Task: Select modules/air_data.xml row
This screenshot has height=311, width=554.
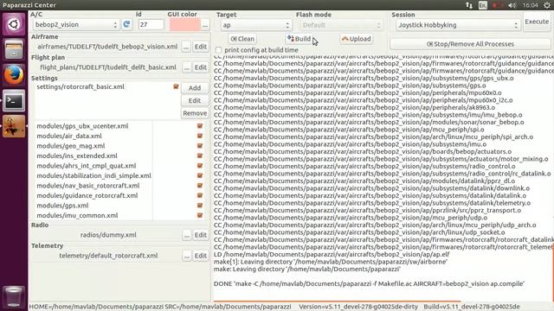Action: [x=119, y=136]
